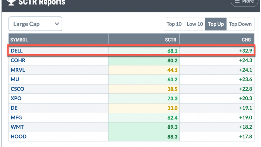Click the SCTR Reports panel title
This screenshot has width=261, height=147.
42,3
